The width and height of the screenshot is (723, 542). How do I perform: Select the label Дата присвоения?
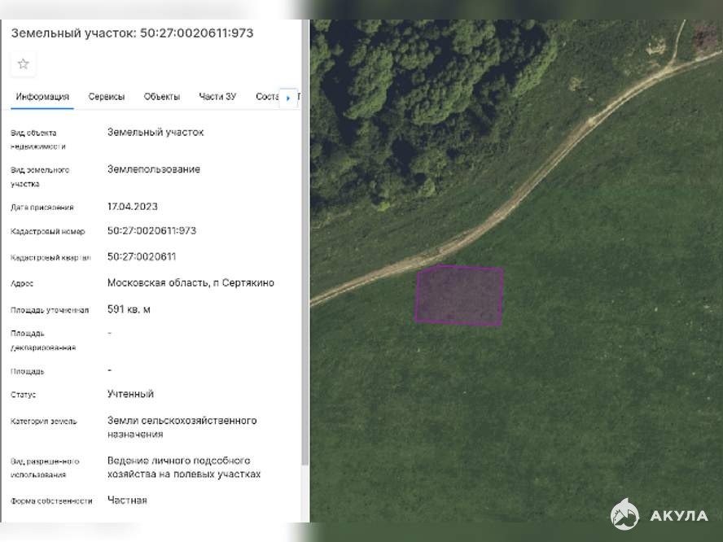click(42, 208)
